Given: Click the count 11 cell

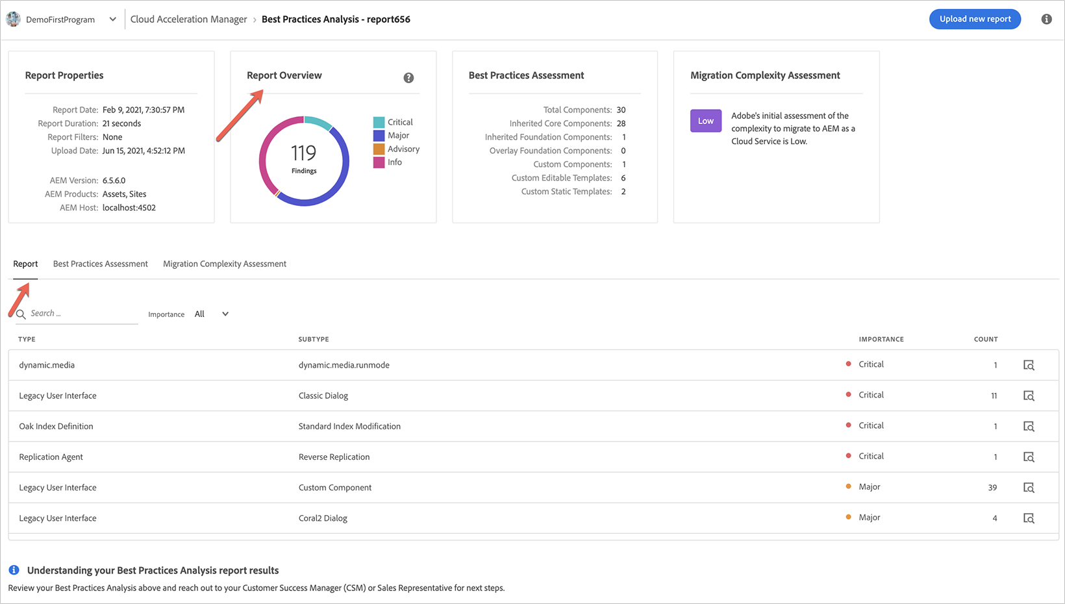Looking at the screenshot, I should click(x=994, y=396).
